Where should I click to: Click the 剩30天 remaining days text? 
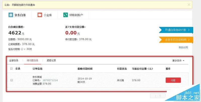[81, 82]
